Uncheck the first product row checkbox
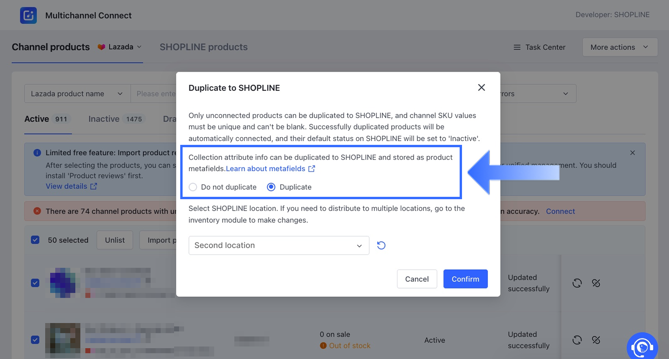The image size is (669, 359). 35,283
